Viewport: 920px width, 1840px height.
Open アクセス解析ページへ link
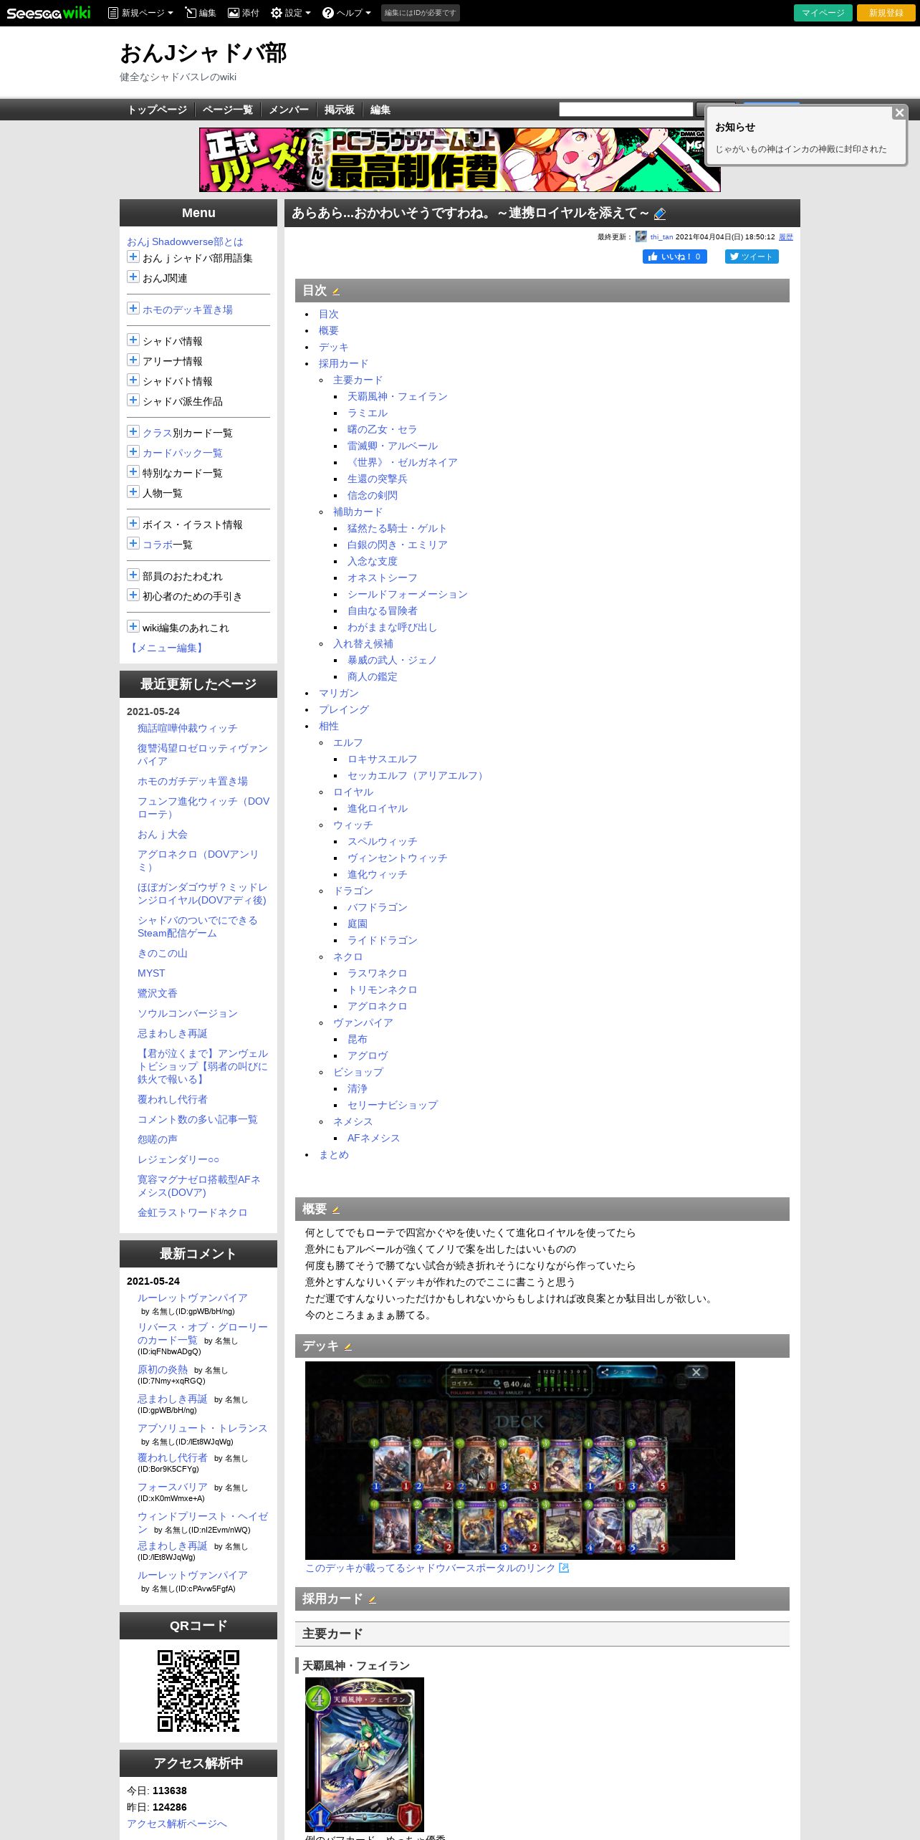point(177,1824)
